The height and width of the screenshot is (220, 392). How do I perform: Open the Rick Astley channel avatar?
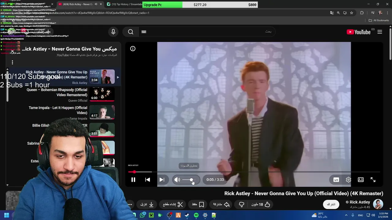pos(378,204)
